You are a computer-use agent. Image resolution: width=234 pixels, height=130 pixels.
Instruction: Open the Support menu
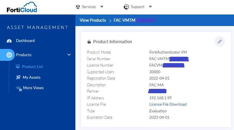(x=137, y=7)
